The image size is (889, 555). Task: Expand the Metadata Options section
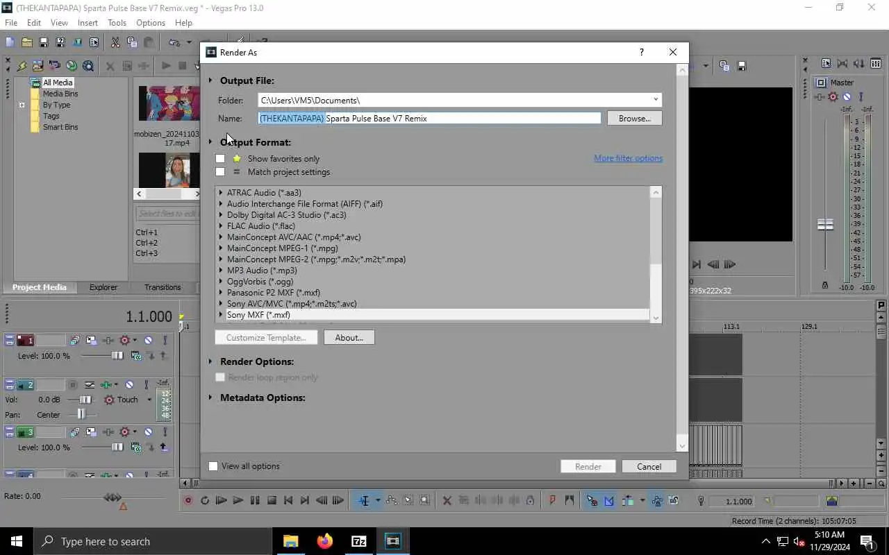point(210,398)
